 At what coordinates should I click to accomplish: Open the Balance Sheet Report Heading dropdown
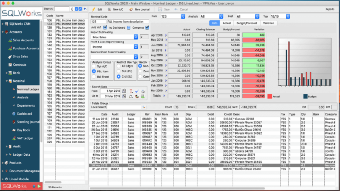pyautogui.click(x=136, y=57)
